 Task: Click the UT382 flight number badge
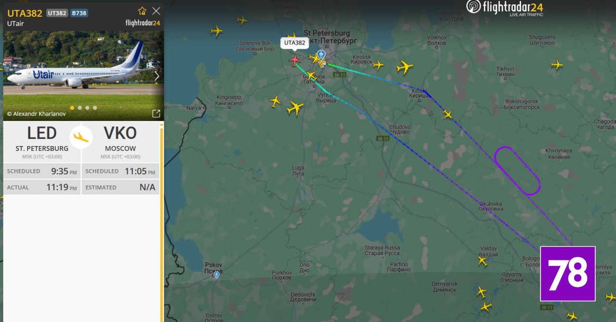coord(57,13)
